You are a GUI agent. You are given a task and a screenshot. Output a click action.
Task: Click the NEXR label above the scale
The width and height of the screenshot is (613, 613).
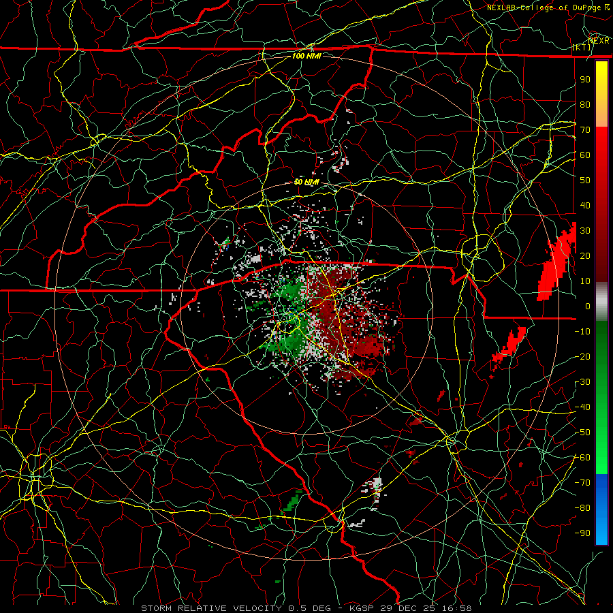pyautogui.click(x=599, y=40)
